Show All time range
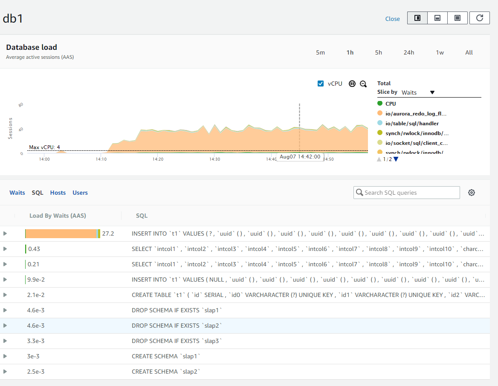 pyautogui.click(x=469, y=52)
